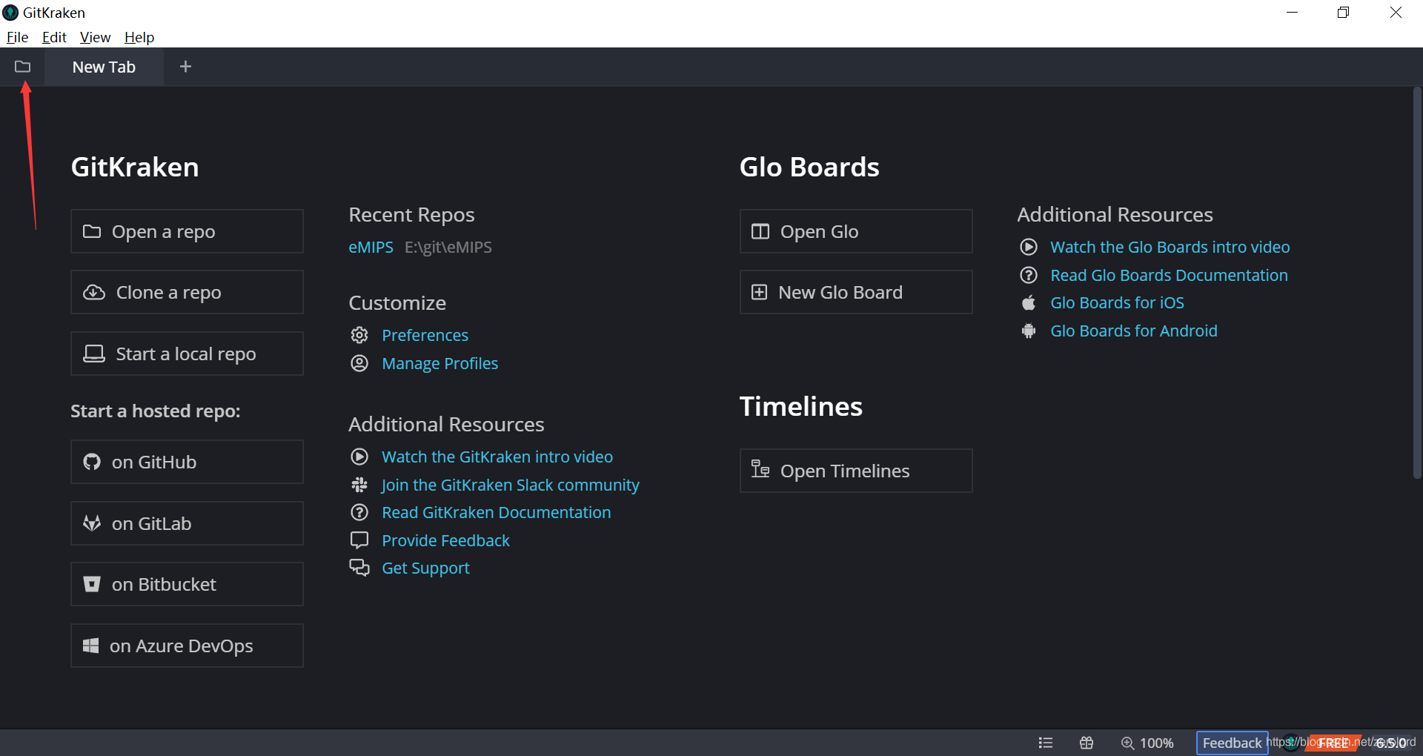Open Glo Boards for Android link
Viewport: 1423px width, 756px height.
[1133, 331]
